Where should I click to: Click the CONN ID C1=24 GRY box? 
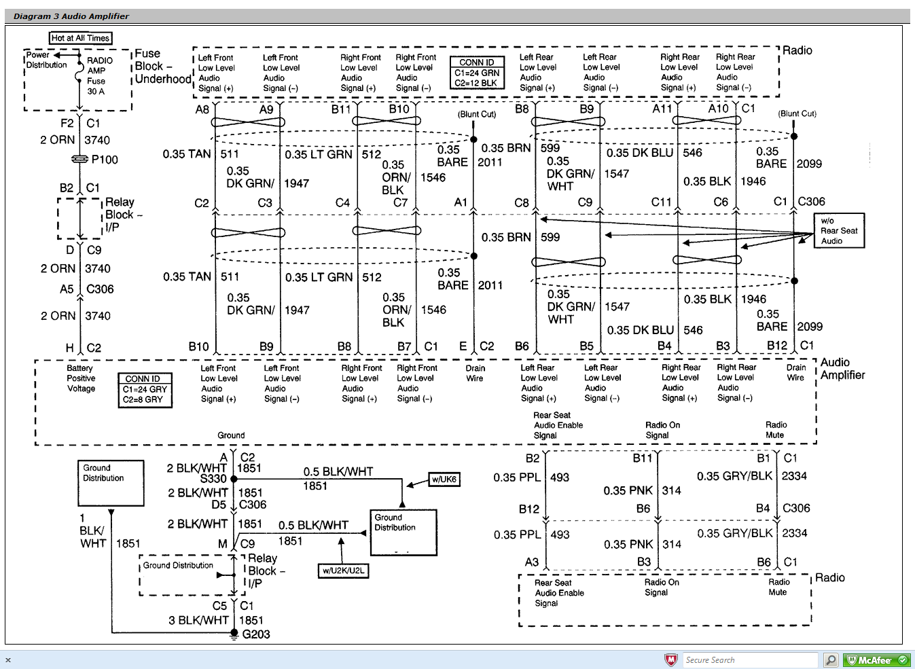coord(145,390)
